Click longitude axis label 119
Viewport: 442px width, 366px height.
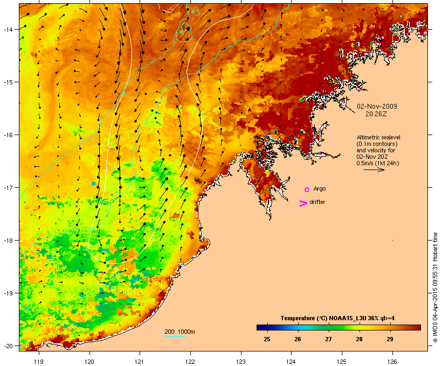[x=39, y=362]
